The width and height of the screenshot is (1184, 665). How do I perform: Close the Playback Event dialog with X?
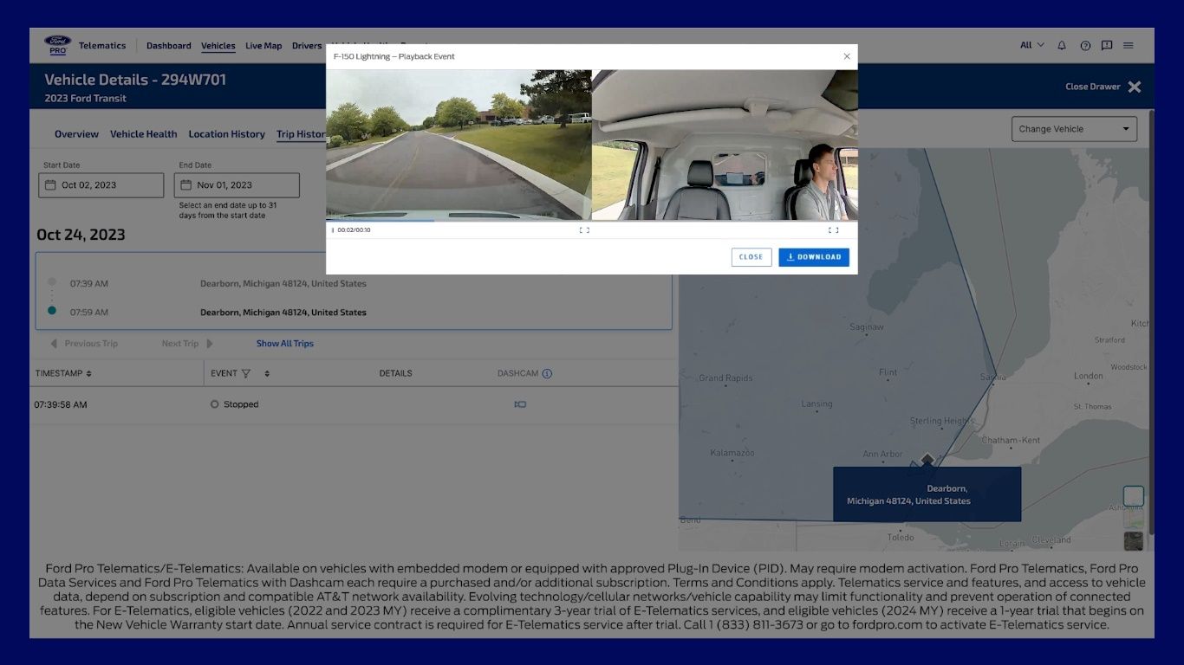coord(847,56)
